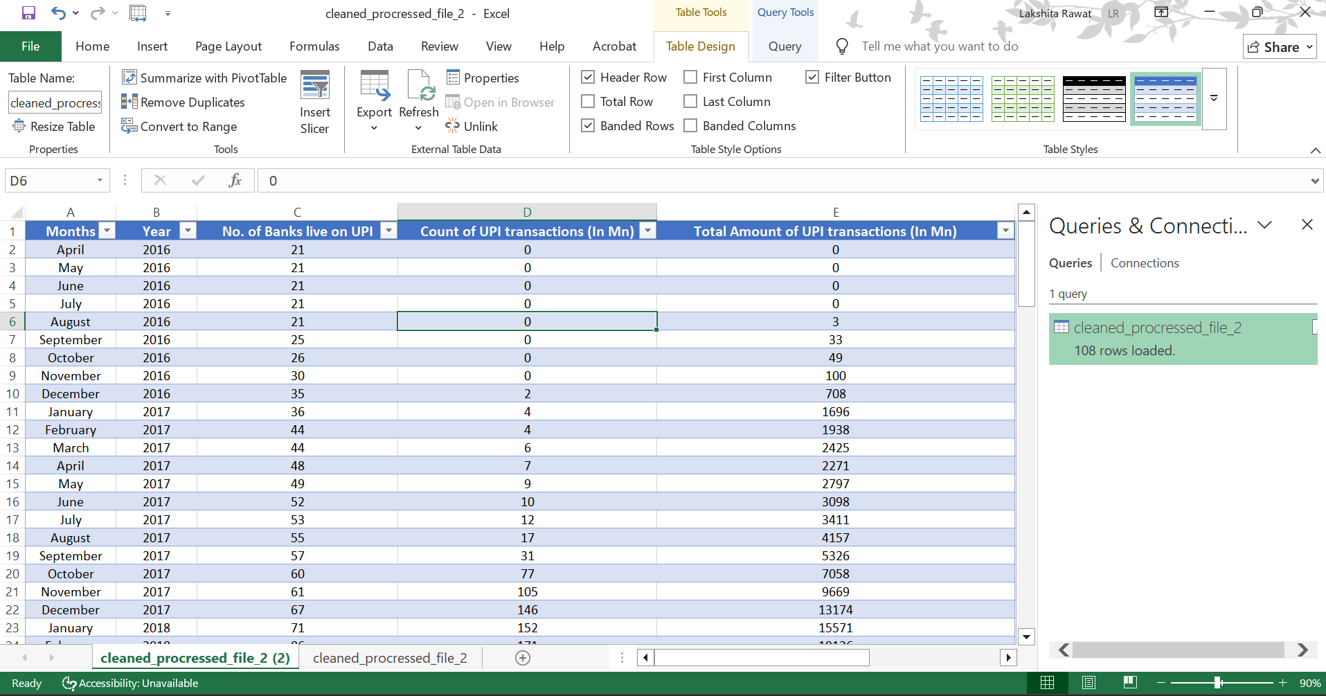Click Summarize with PivotTable
The image size is (1326, 696).
point(204,78)
